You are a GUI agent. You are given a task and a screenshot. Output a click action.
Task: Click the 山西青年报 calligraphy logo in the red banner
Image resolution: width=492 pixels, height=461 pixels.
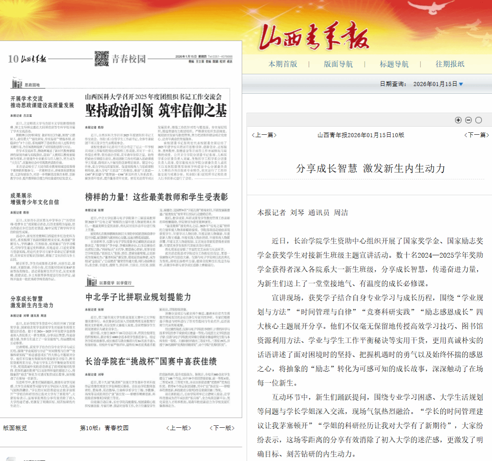[x=313, y=37]
